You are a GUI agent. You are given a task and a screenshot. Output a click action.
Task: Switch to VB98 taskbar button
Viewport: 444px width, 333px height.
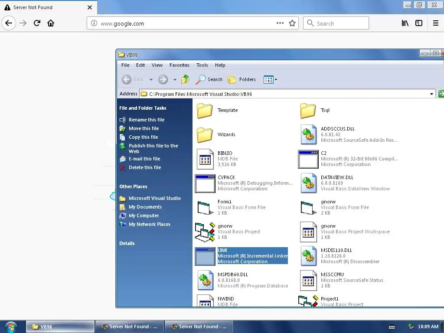60,326
